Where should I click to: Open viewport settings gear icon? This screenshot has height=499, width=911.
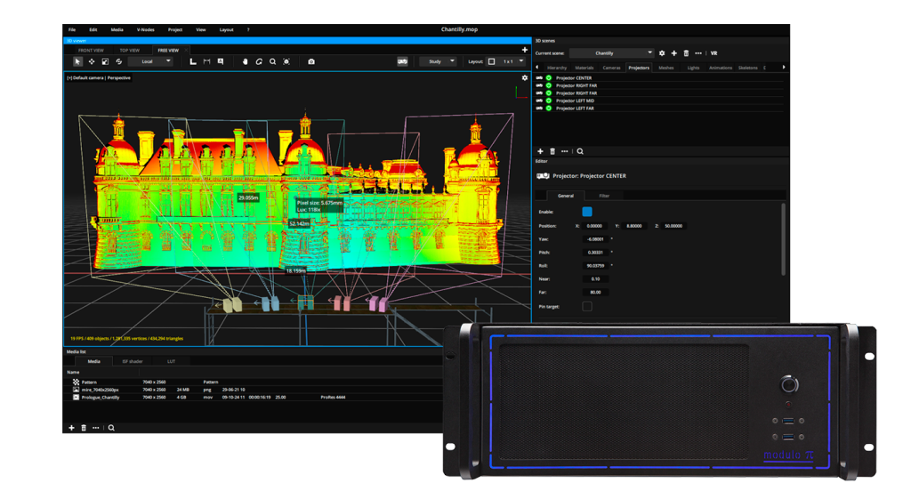pyautogui.click(x=525, y=78)
